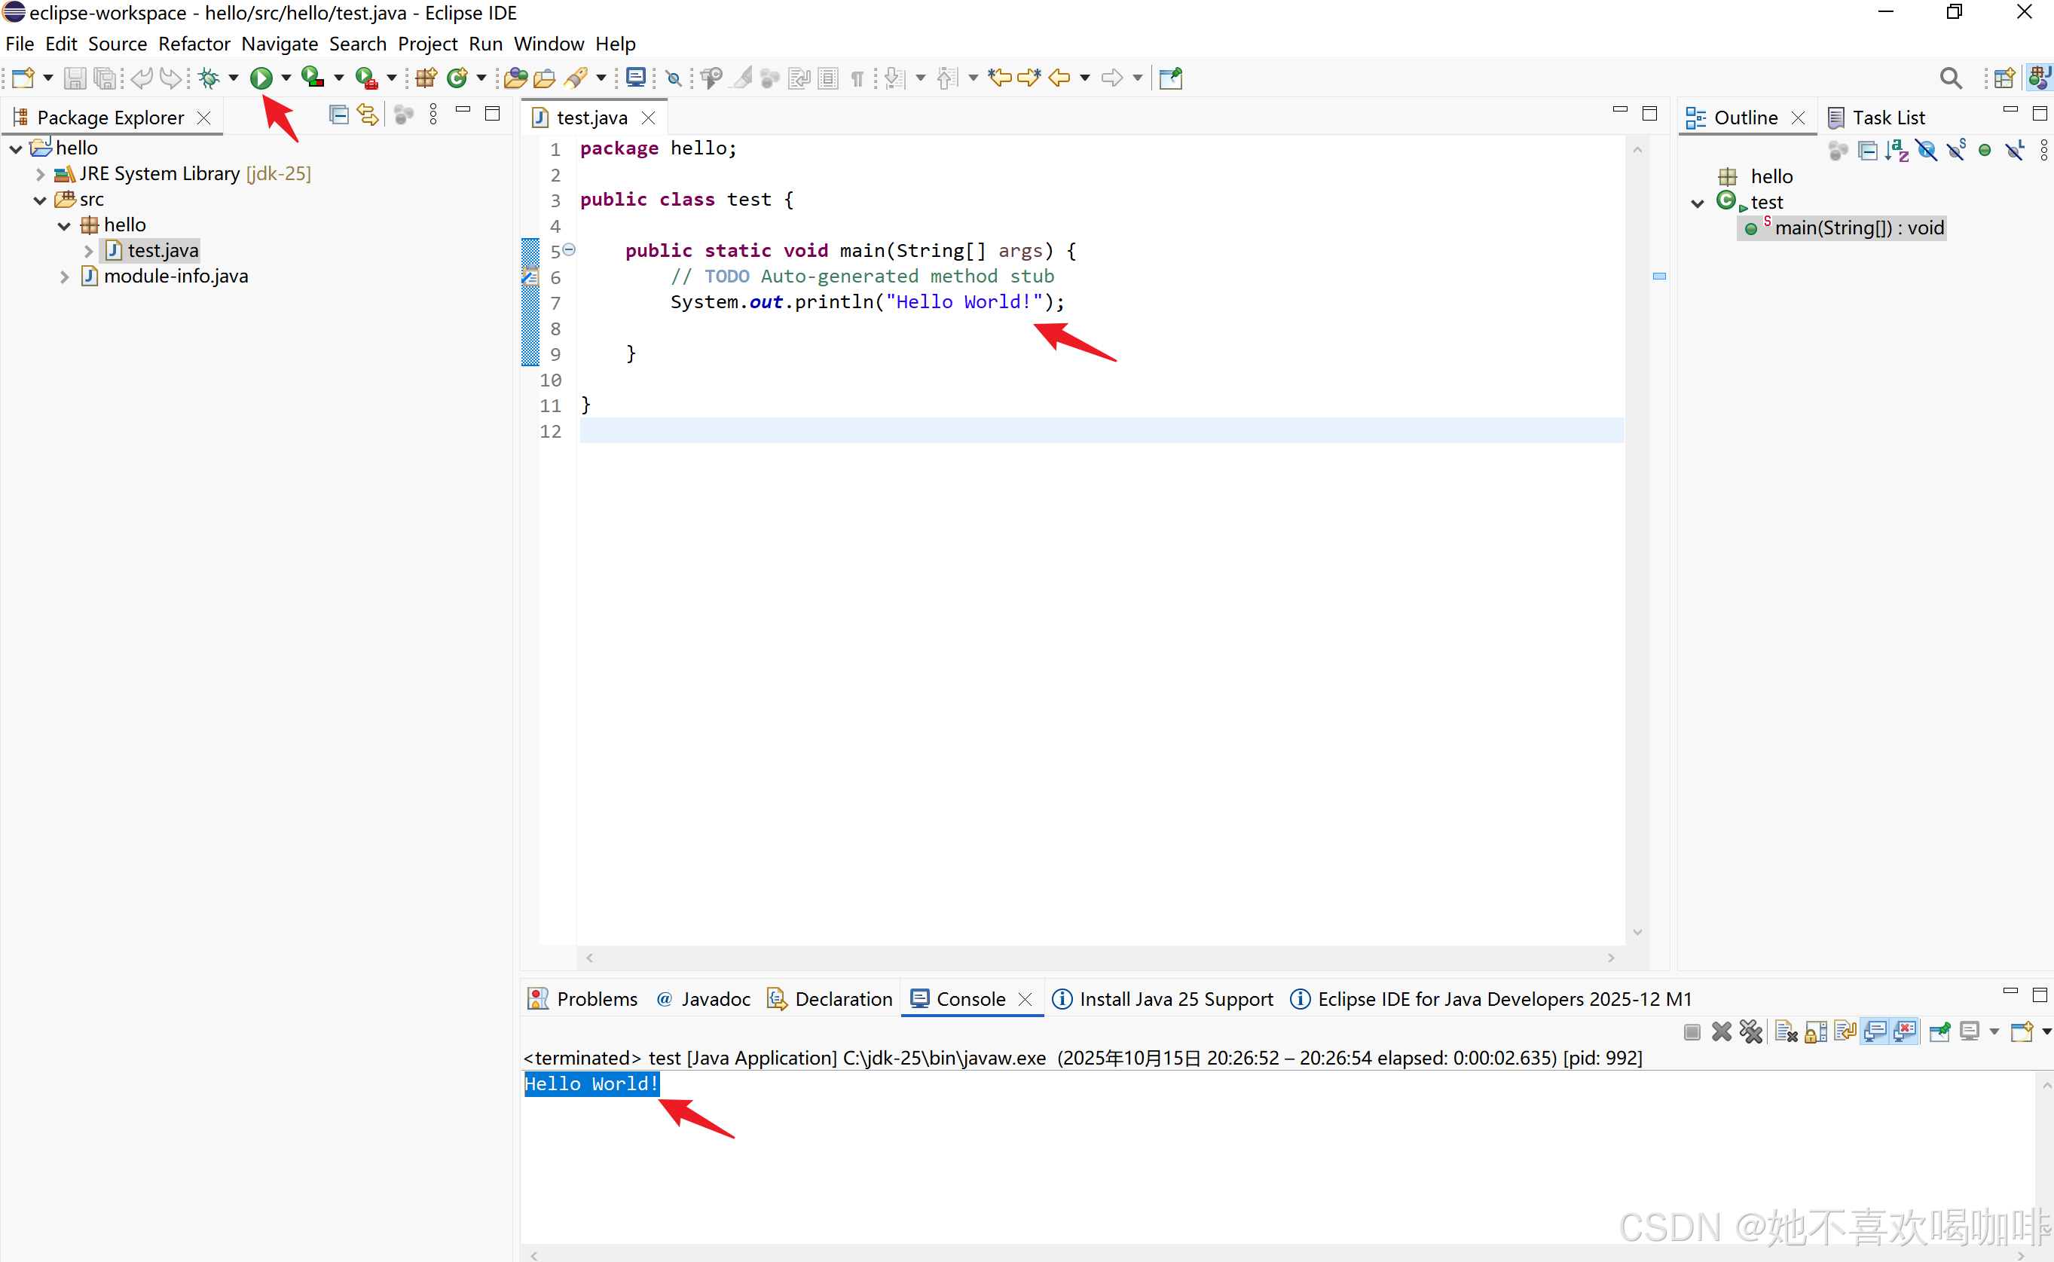Toggle Word Wrap in the Console
This screenshot has width=2054, height=1262.
(1845, 1031)
